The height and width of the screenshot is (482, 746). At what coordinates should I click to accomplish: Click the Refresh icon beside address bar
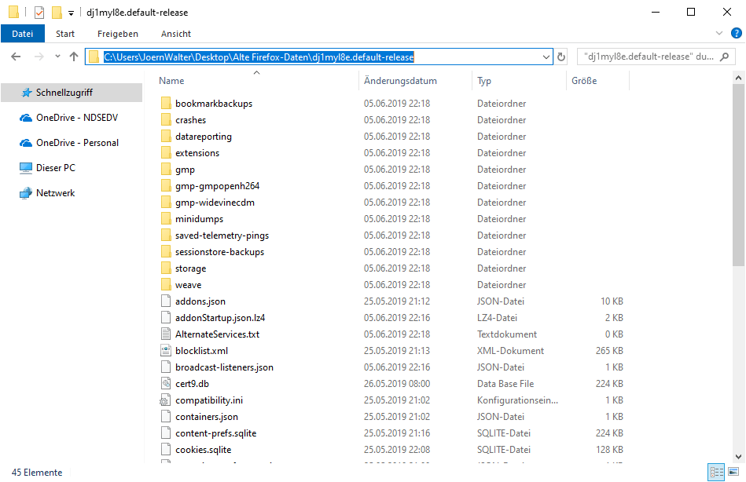pos(561,57)
